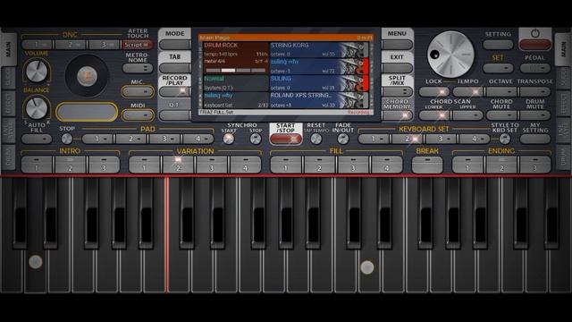The image size is (572, 322).
Task: Select Fill 3
Action: (x=353, y=165)
